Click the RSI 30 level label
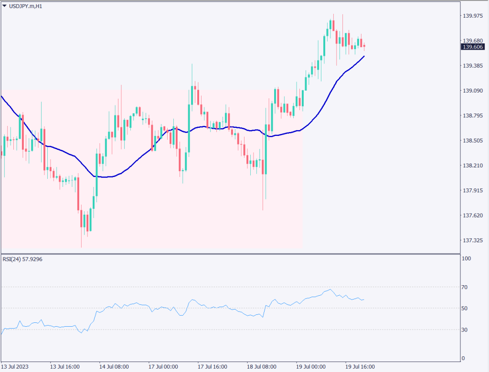Viewport: 489px width, 372px height. click(x=466, y=330)
